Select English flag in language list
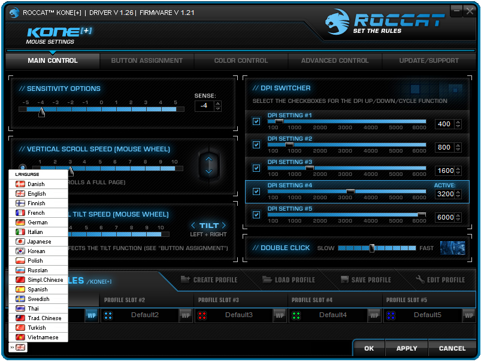The image size is (481, 362). (x=20, y=194)
